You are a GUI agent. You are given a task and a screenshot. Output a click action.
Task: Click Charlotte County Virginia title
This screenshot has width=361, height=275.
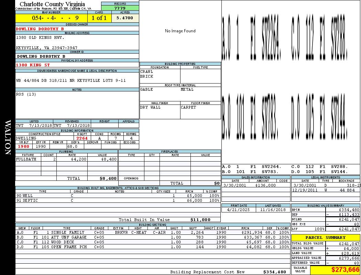[52, 4]
